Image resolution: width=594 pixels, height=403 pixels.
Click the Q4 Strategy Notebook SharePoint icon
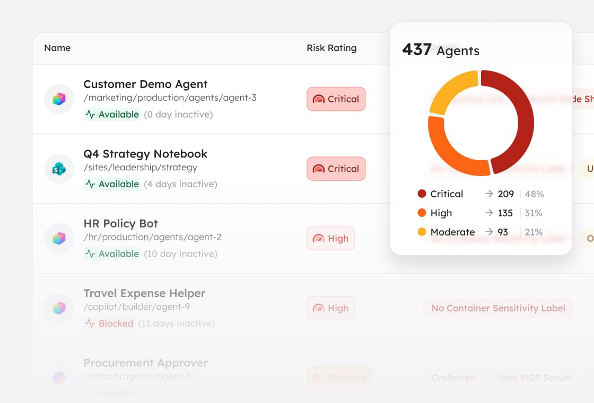click(59, 169)
